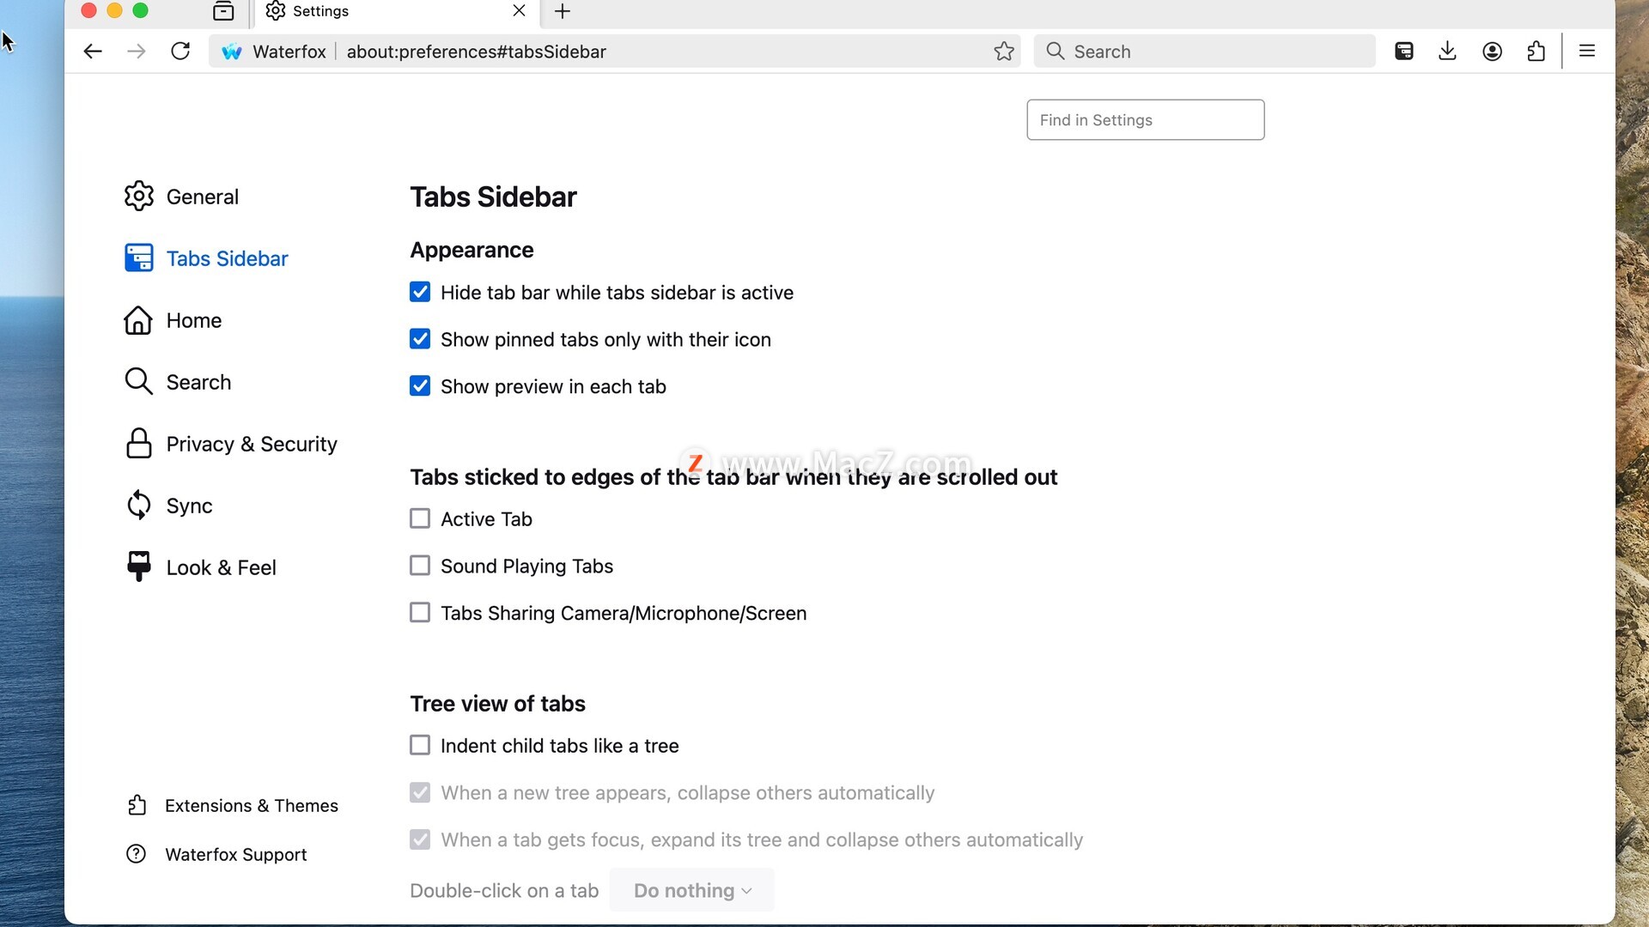The height and width of the screenshot is (927, 1649).
Task: Enable the Active Tab checkbox
Action: coord(420,518)
